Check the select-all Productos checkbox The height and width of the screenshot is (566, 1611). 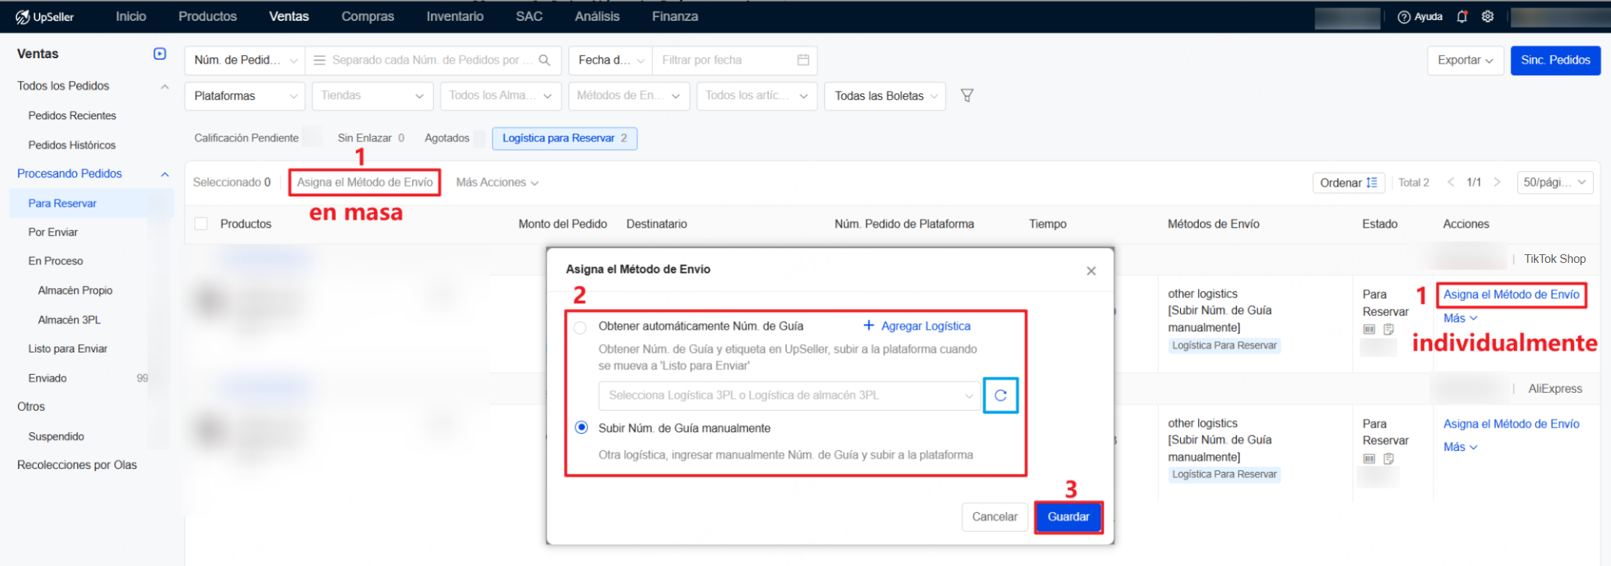201,224
